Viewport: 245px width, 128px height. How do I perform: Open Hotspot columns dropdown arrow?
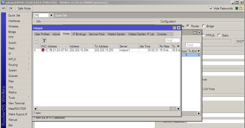178,46
